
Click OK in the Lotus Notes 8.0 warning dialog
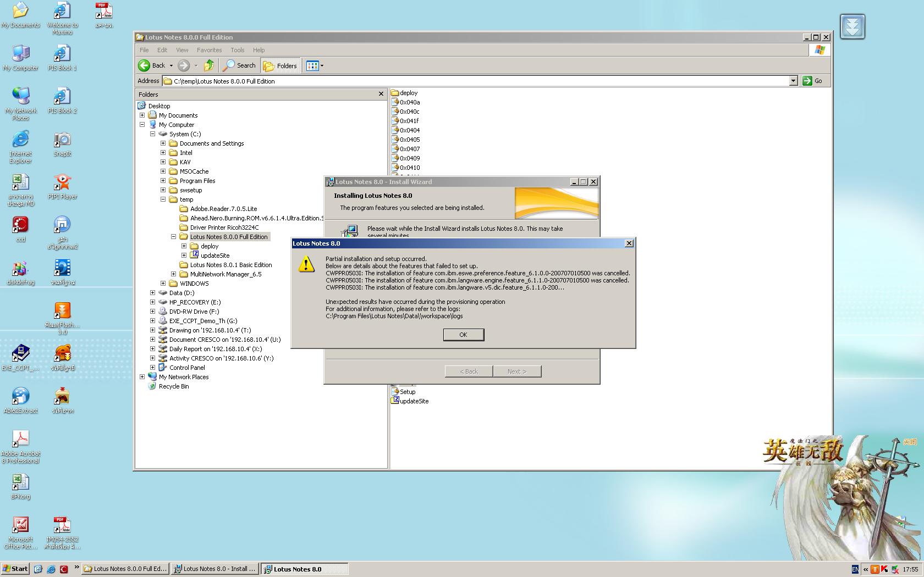(463, 335)
